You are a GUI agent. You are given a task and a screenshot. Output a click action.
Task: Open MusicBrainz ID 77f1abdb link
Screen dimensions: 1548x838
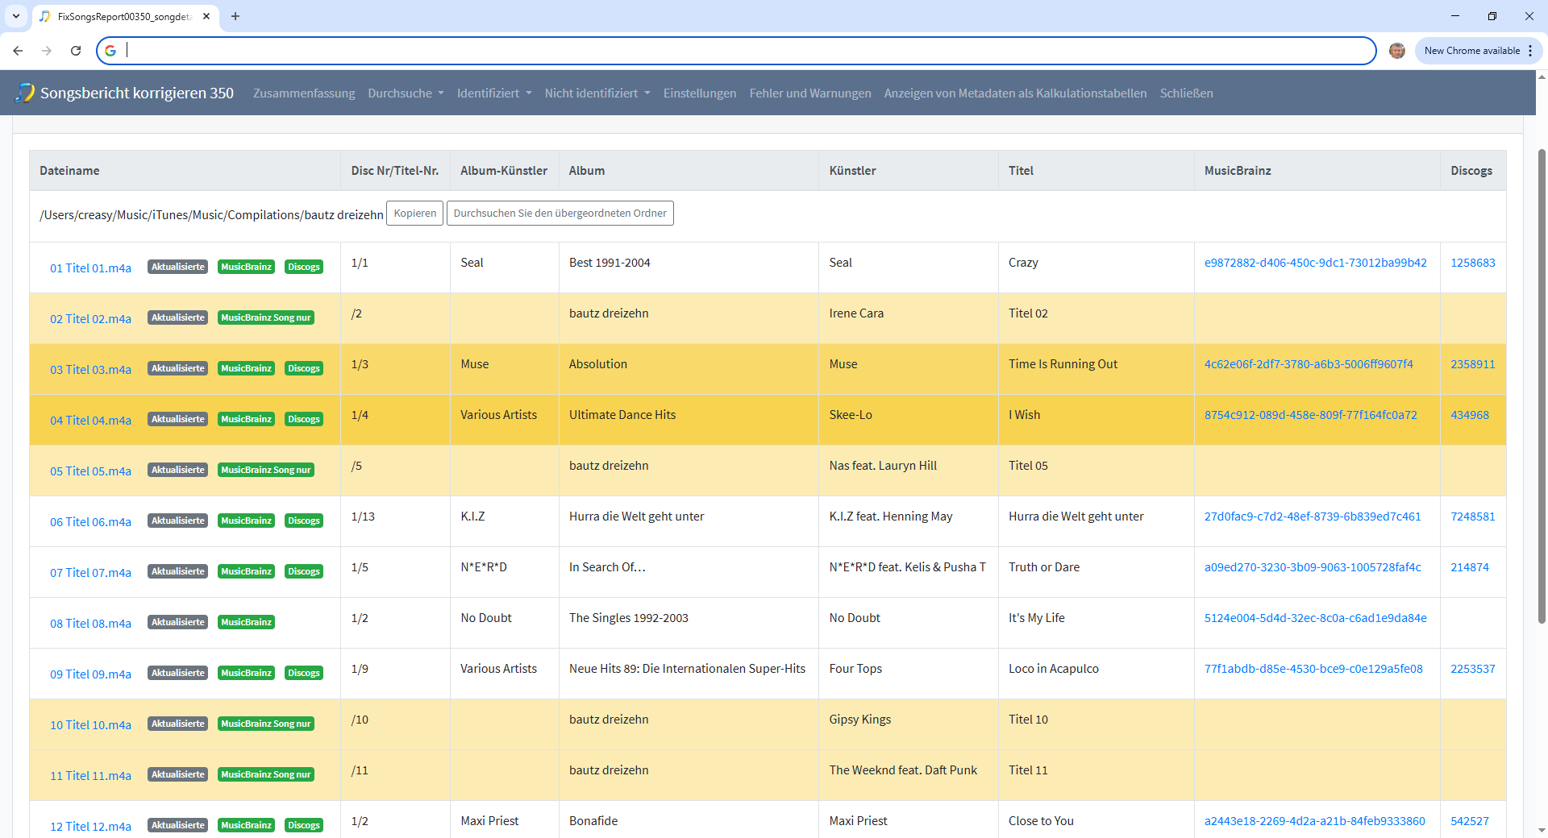(1313, 669)
